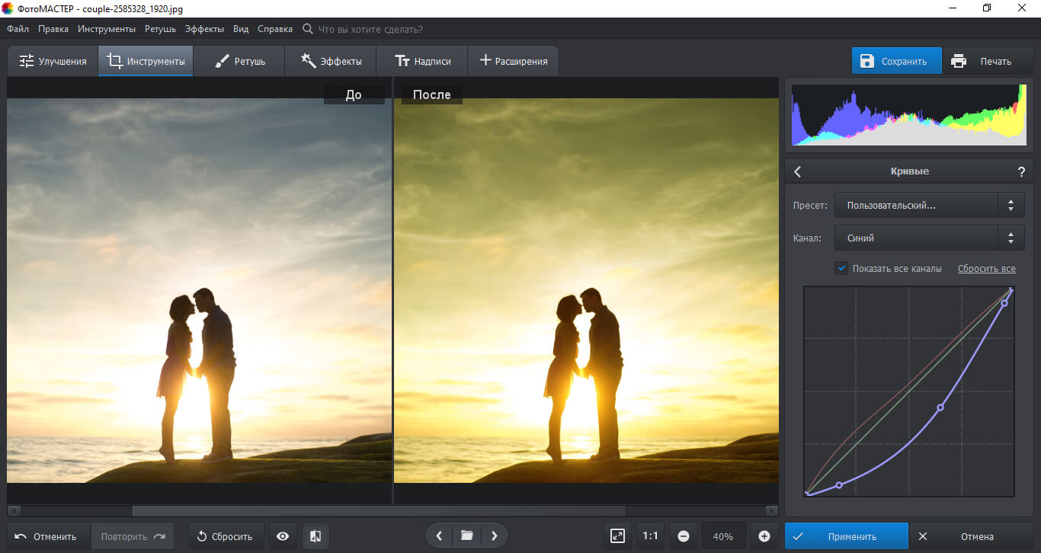
Task: Uncheck Показать все каналы checkbox
Action: pos(841,268)
